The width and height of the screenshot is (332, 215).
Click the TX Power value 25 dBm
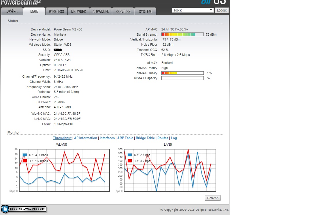[59, 102]
